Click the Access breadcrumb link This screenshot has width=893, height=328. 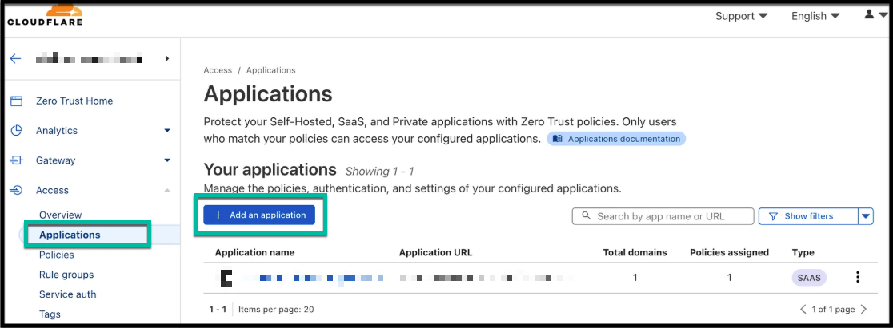218,70
